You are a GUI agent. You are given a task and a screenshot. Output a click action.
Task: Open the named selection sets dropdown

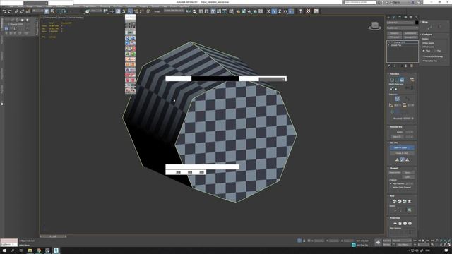tap(174, 11)
